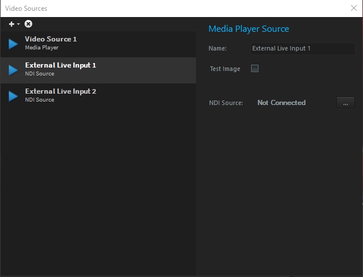
Task: Click the toolbar drag grip handle
Action: point(3,24)
